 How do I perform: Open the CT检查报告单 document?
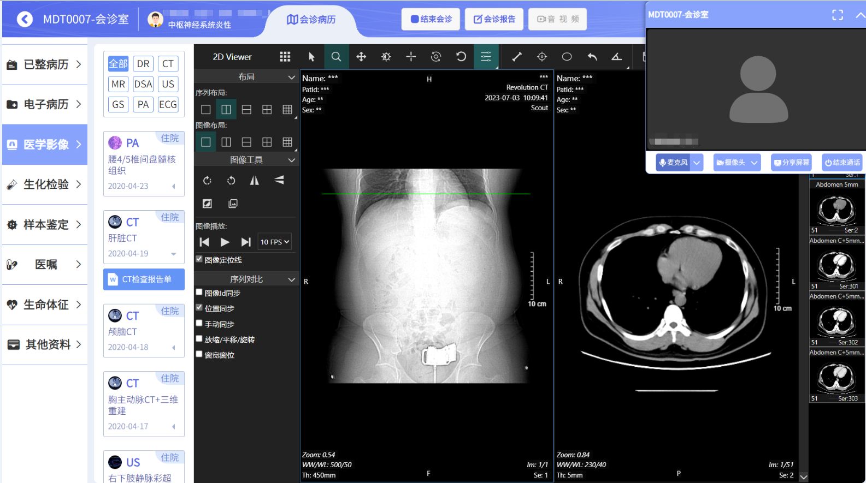coord(144,279)
